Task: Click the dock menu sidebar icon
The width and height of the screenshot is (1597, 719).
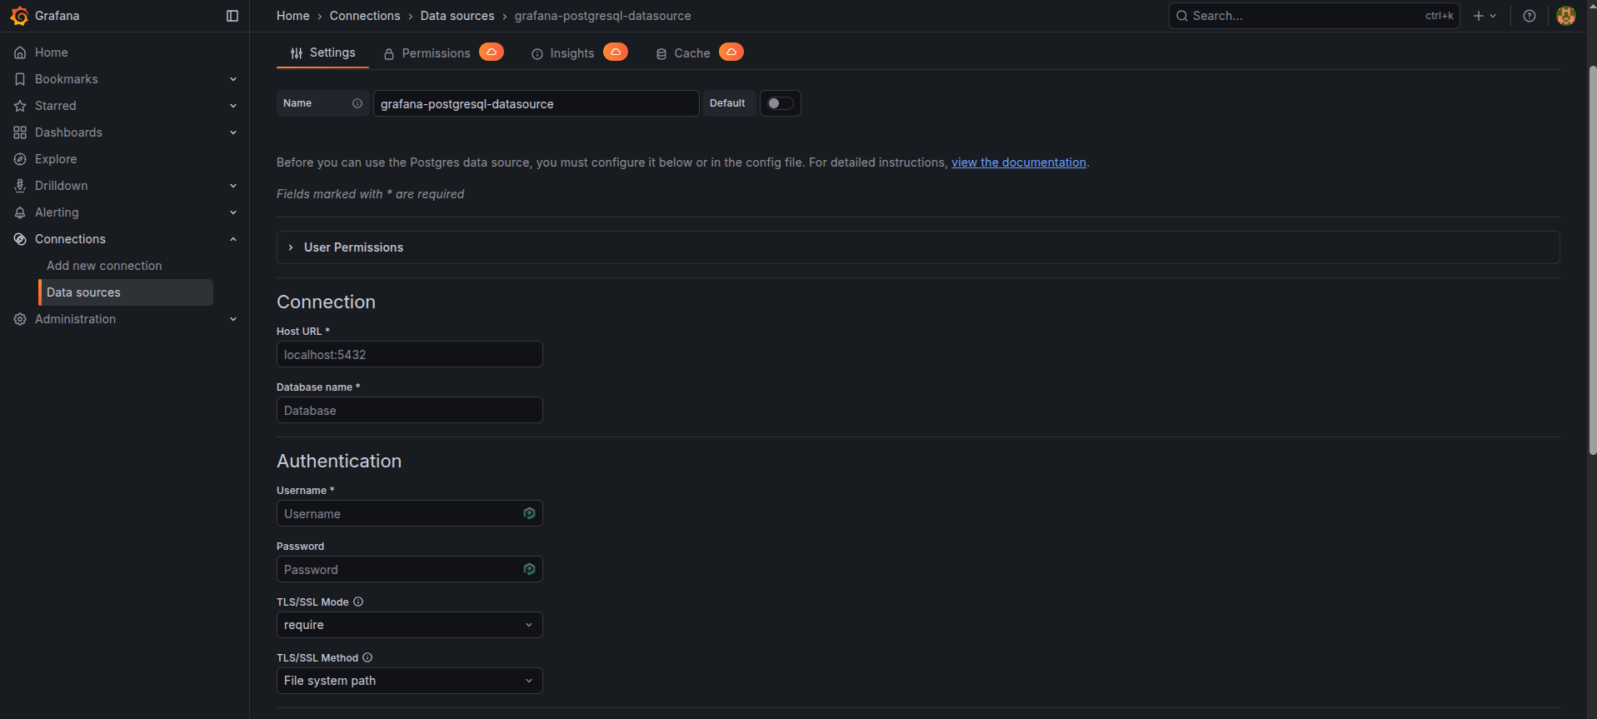Action: click(232, 16)
